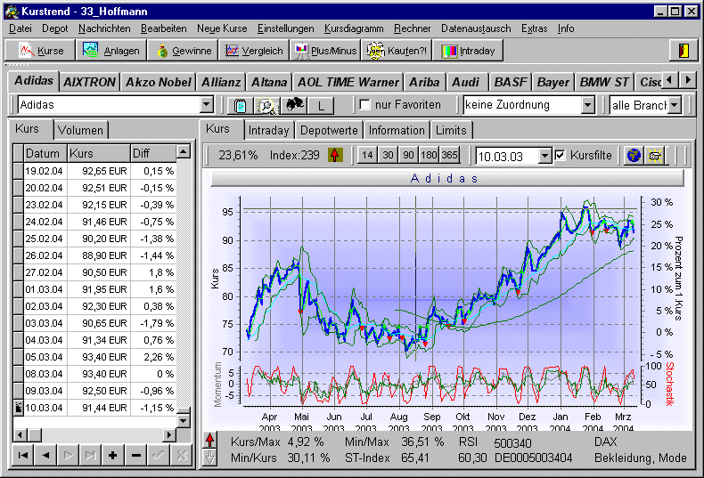This screenshot has width=704, height=478.
Task: Open the Adidas stock selection dropdown
Action: (206, 105)
